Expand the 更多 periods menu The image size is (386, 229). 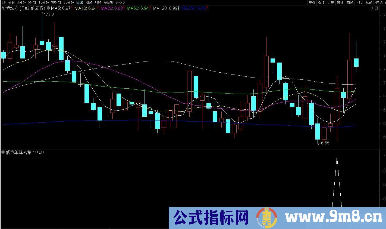coord(120,2)
